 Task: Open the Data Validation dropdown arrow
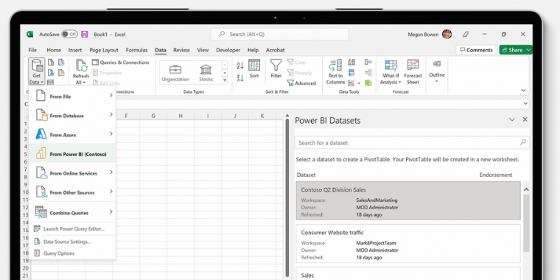[359, 83]
